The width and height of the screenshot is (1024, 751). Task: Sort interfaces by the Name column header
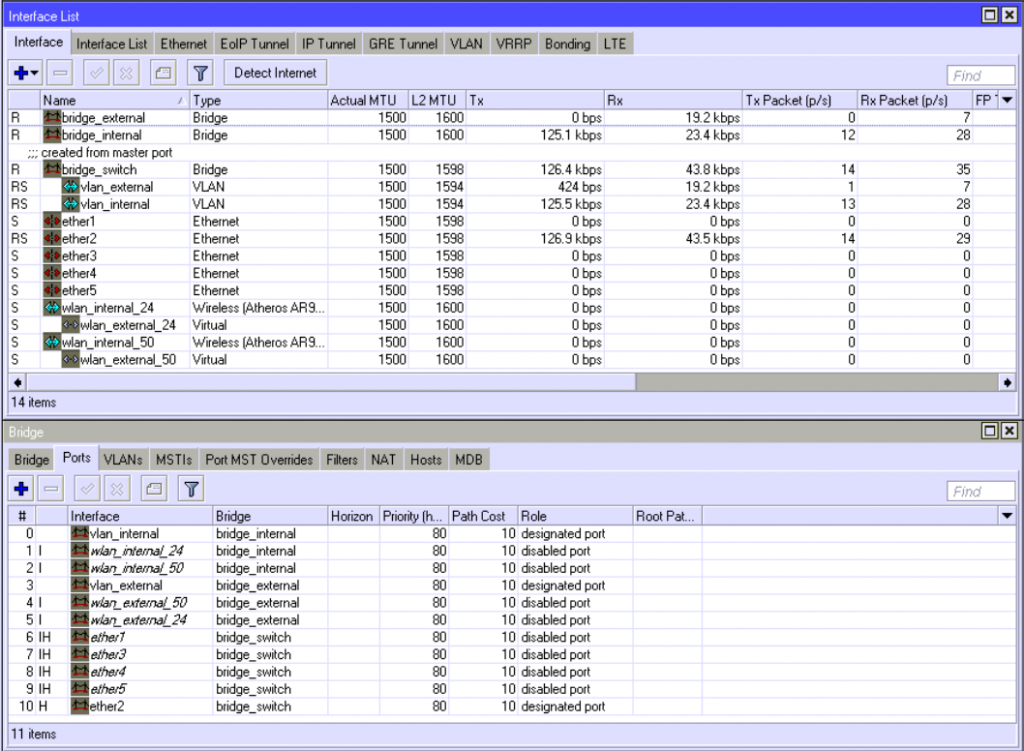click(111, 100)
